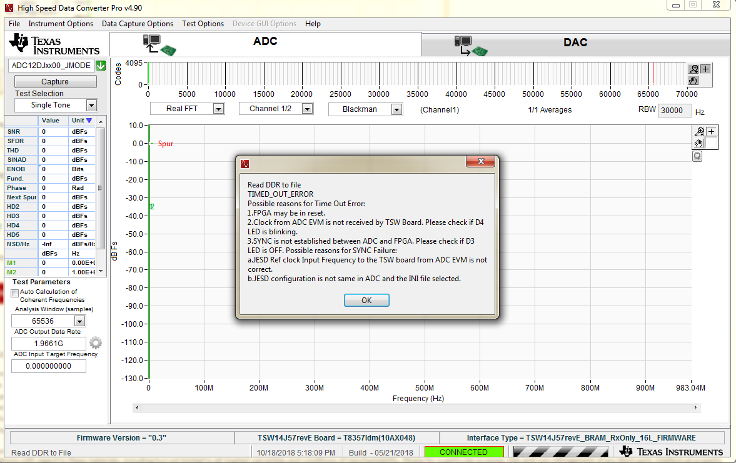Image resolution: width=736 pixels, height=463 pixels.
Task: Open the Help menu
Action: (313, 24)
